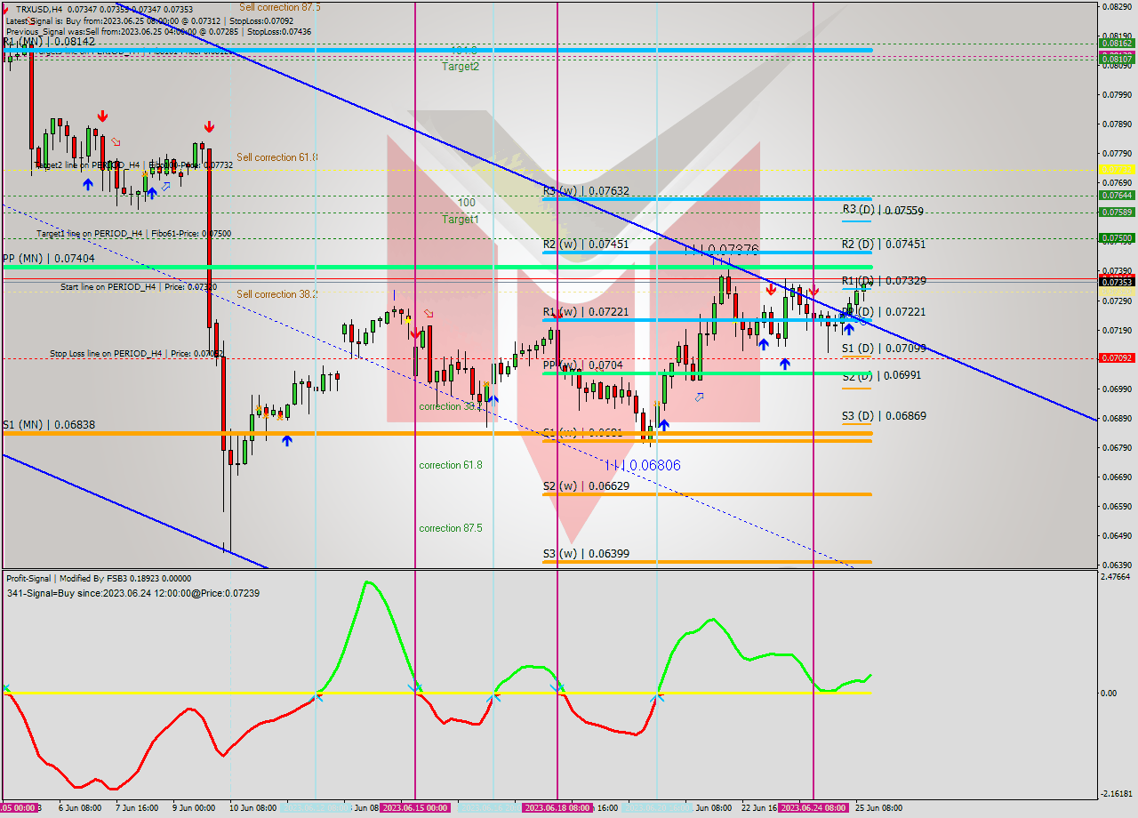Click the green 0.08162 price tag
1138x818 pixels.
(1117, 43)
